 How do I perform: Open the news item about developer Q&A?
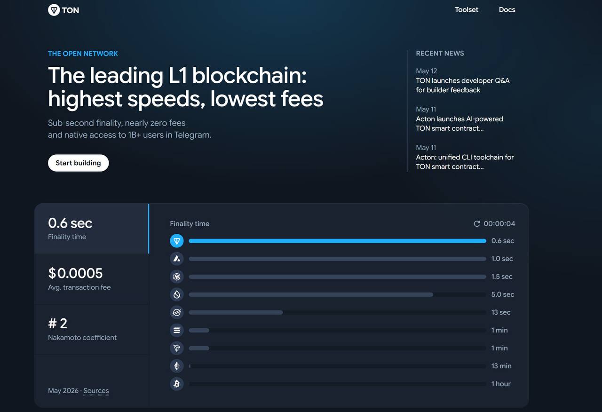click(x=463, y=80)
